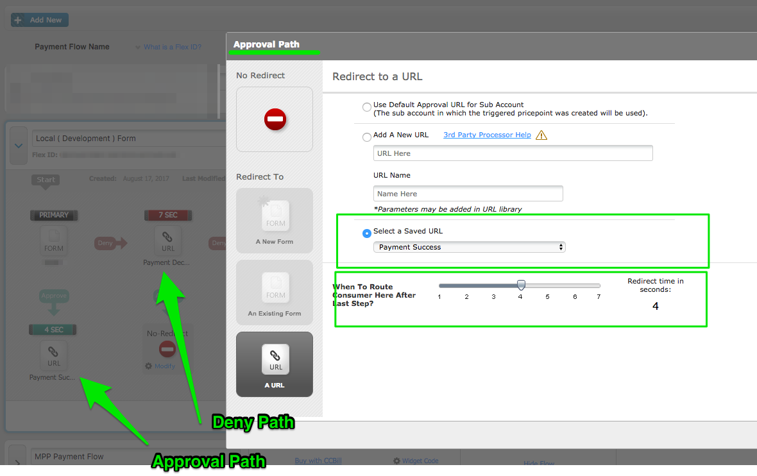Screen dimensions: 757x476
Task: Open the 3rd Party Processor Help link
Action: coord(487,135)
